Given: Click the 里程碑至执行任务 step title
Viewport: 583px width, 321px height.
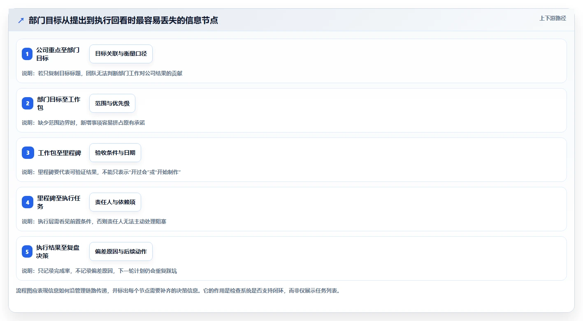Looking at the screenshot, I should point(59,202).
